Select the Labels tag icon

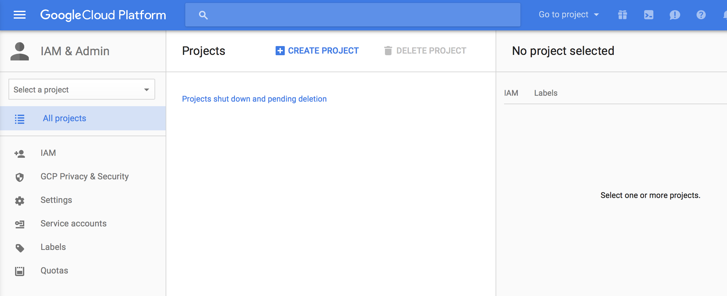click(20, 247)
